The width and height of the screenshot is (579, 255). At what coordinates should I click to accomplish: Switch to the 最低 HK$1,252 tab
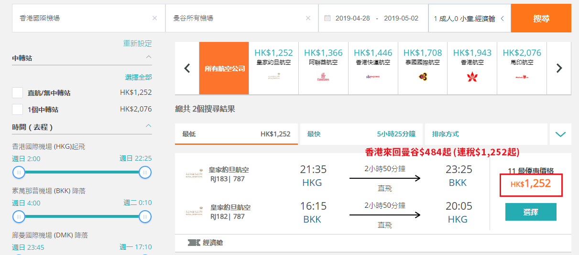coord(236,134)
